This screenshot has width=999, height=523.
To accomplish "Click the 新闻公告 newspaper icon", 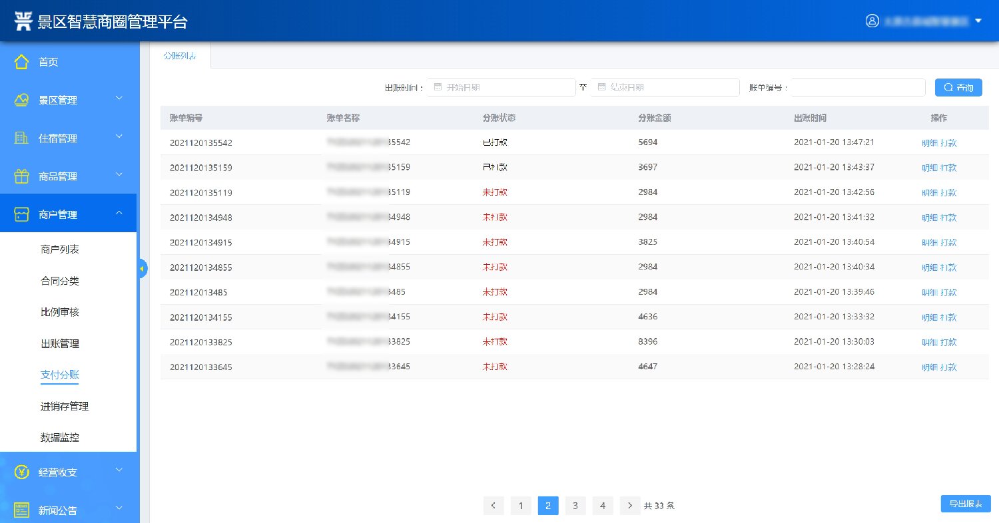I will coord(22,510).
